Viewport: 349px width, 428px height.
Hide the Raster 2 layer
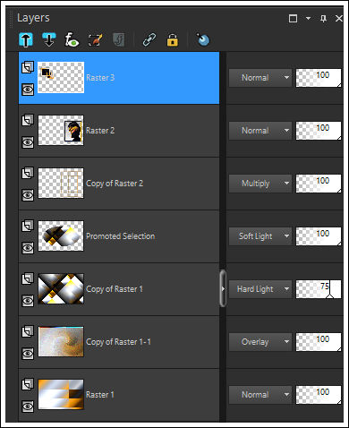[28, 142]
